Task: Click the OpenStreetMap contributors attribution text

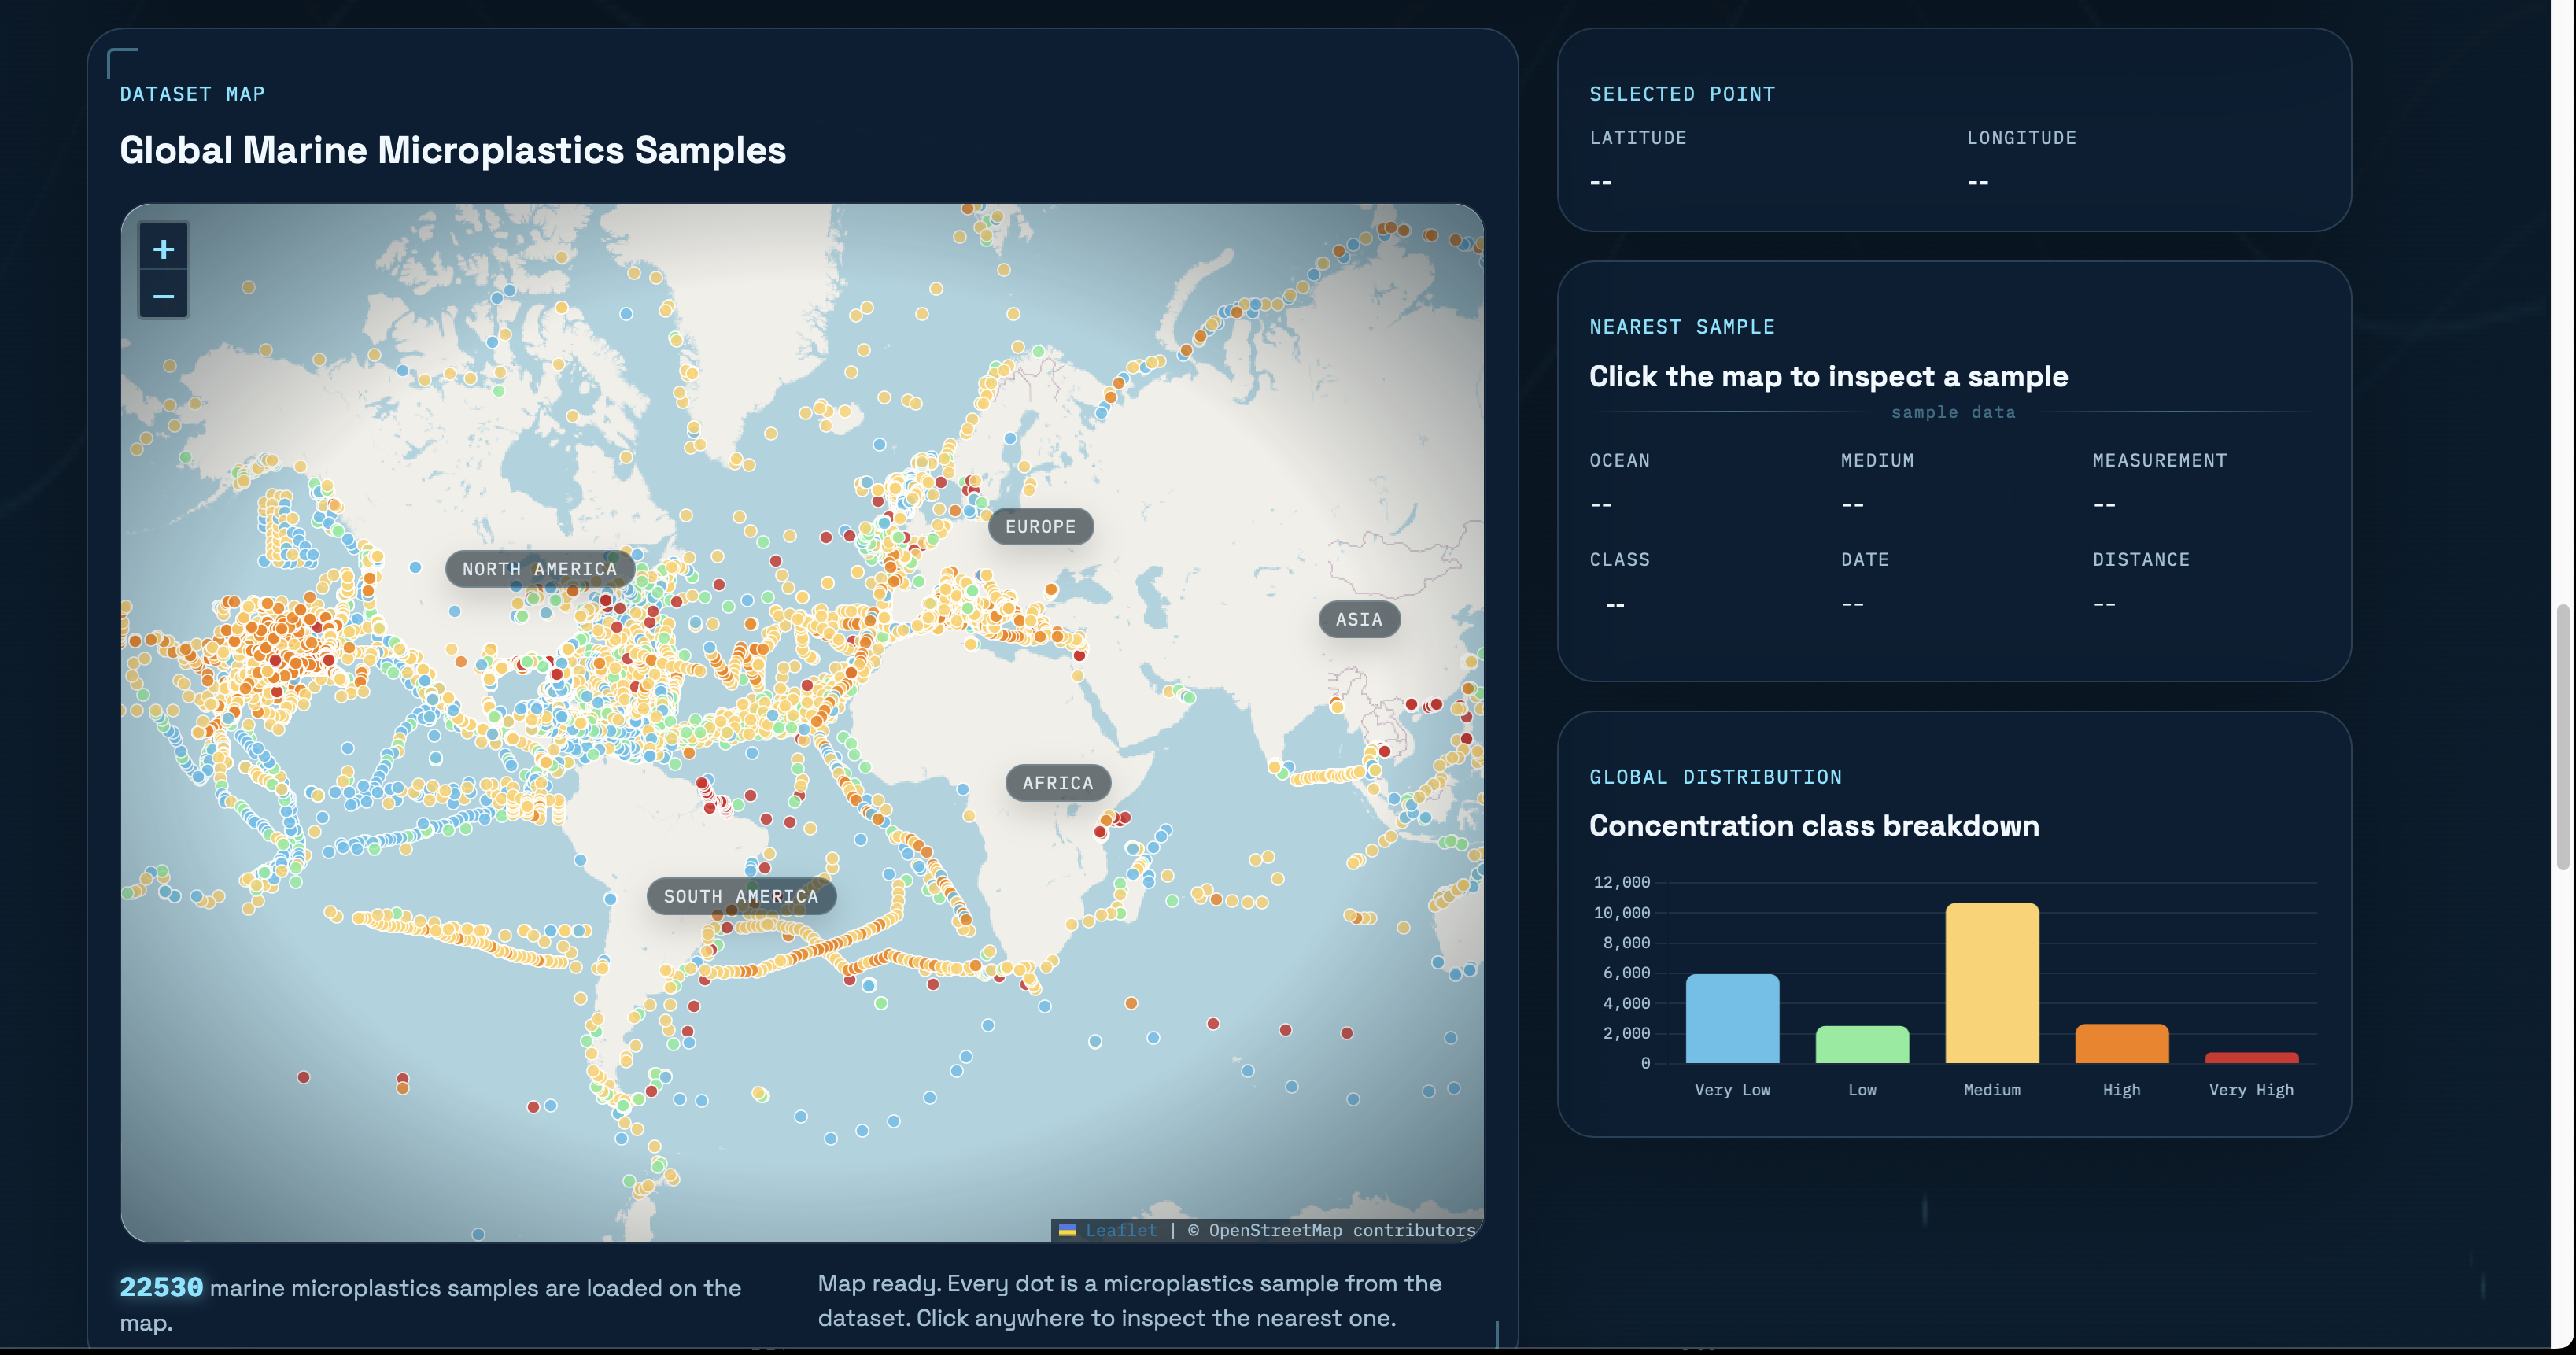Action: 1341,1230
